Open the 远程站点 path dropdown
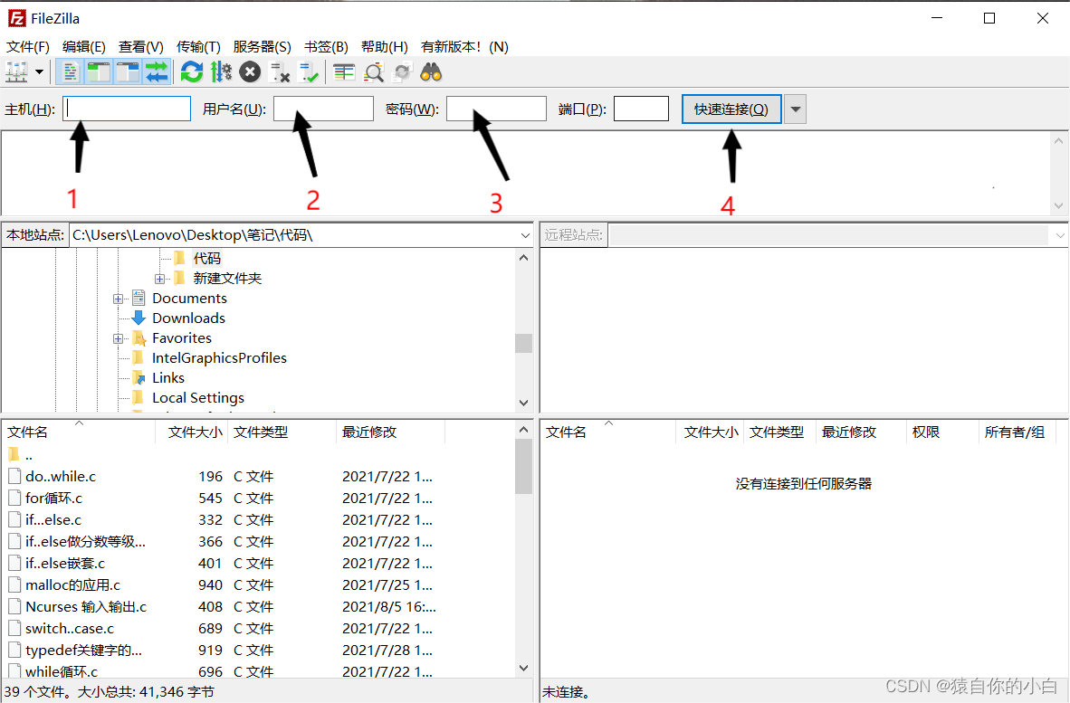1070x703 pixels. click(x=1059, y=235)
